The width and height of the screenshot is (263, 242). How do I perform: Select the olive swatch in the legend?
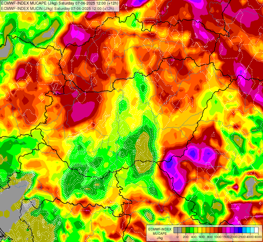pos(184,230)
